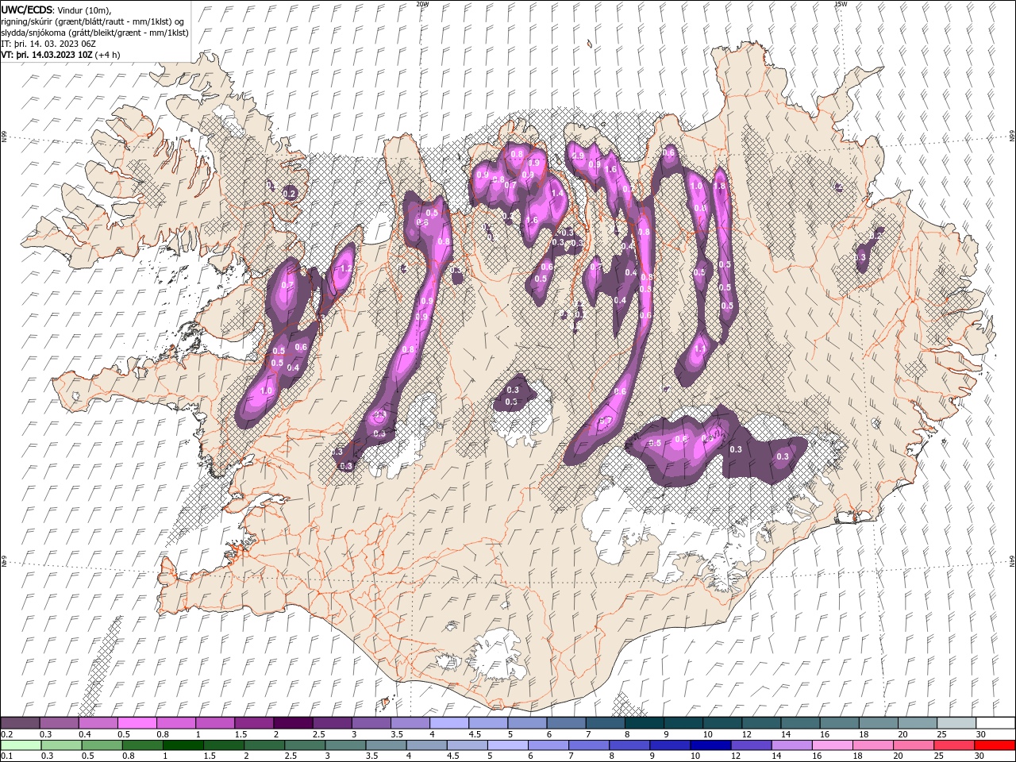Click the 'rigning/skúrir' legend description line

coord(94,21)
